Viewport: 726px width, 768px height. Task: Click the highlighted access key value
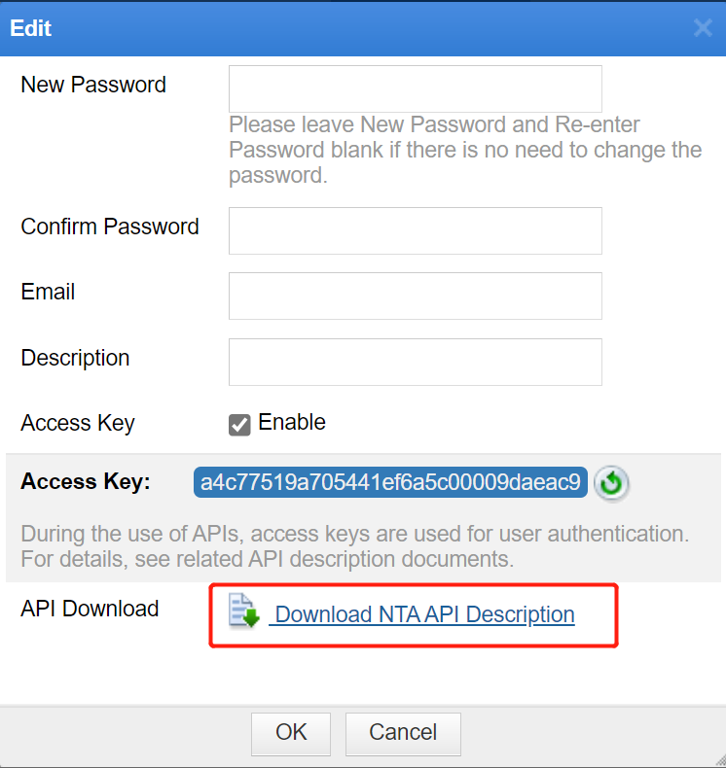390,482
